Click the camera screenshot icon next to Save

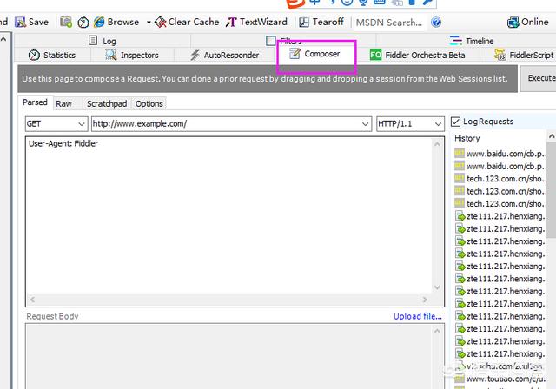[66, 22]
